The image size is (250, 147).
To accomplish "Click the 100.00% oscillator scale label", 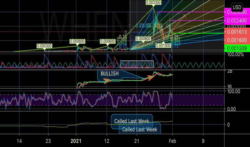I will pos(235,55).
